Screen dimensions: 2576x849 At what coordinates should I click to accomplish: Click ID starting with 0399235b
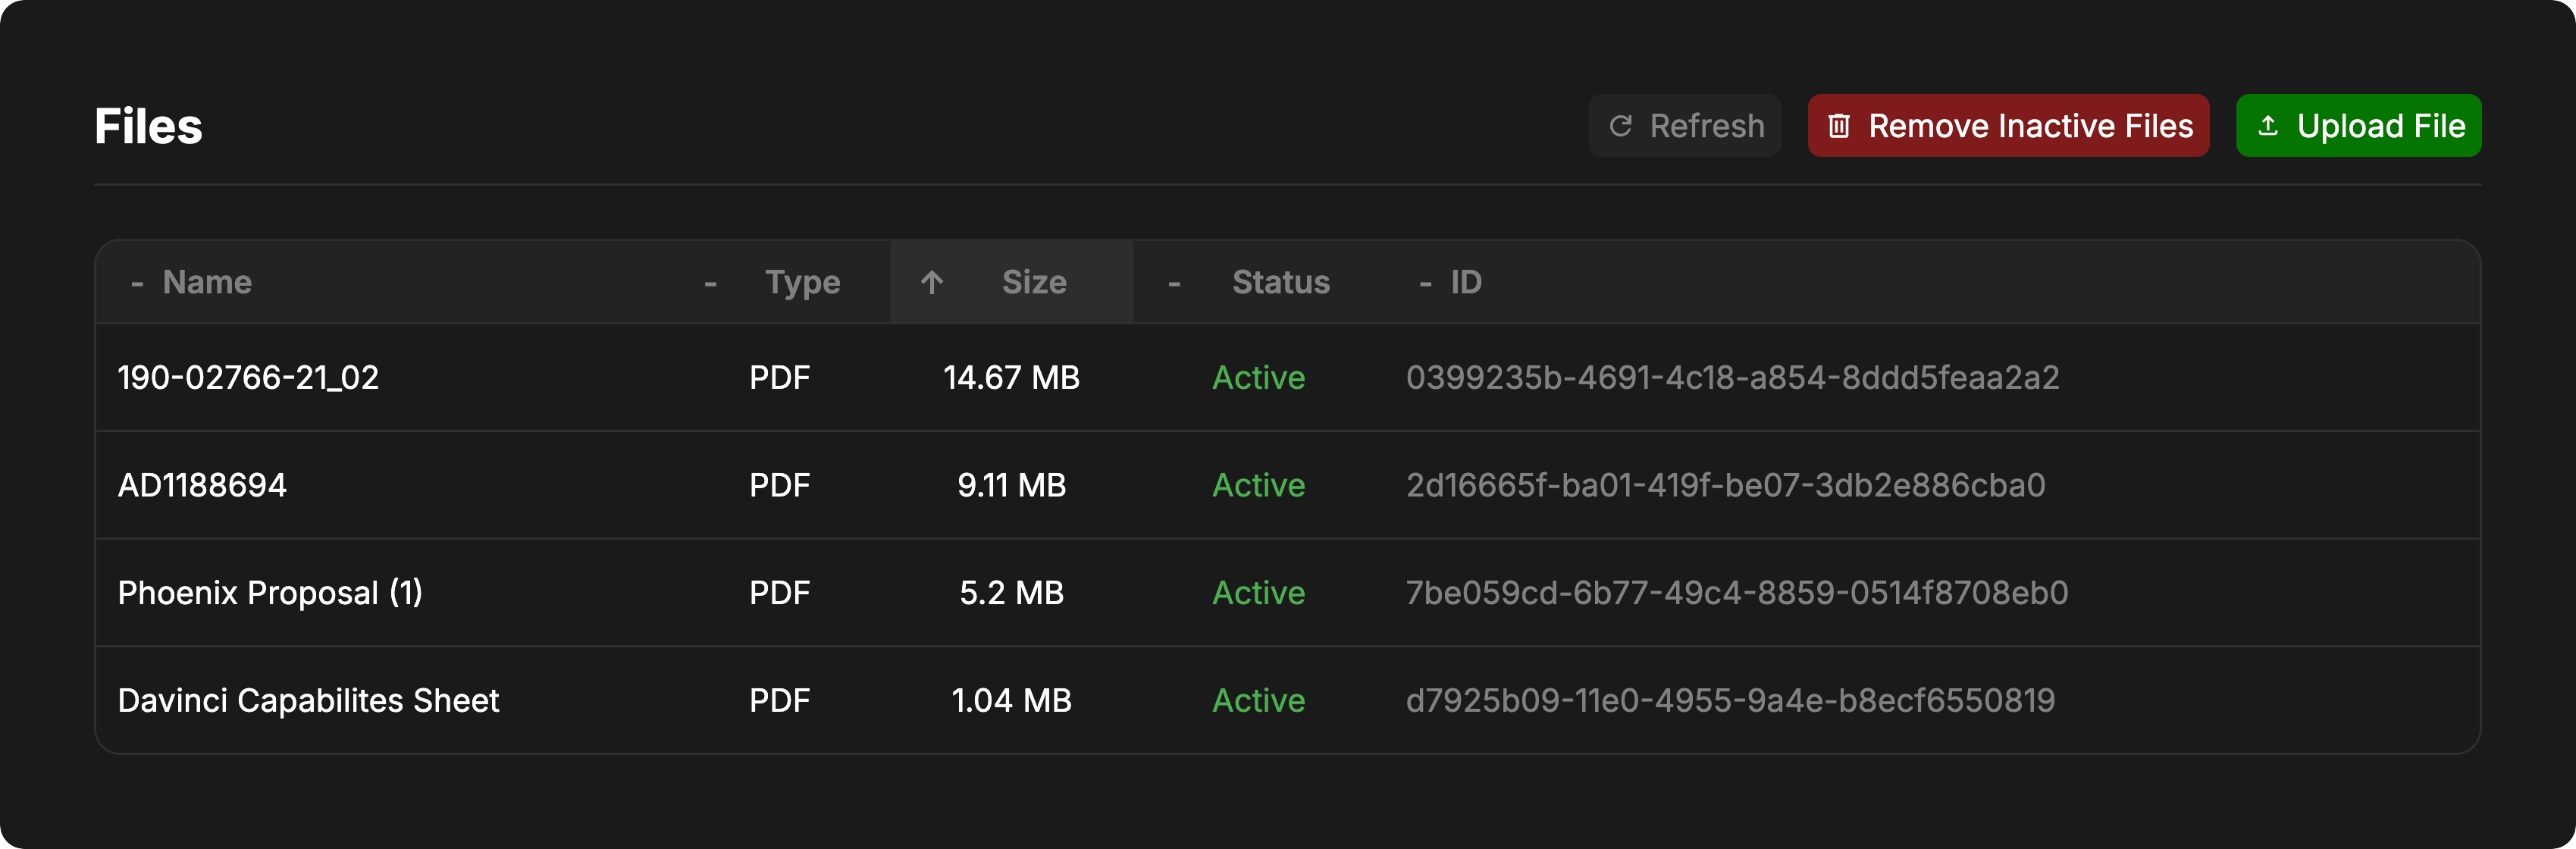click(x=1732, y=378)
